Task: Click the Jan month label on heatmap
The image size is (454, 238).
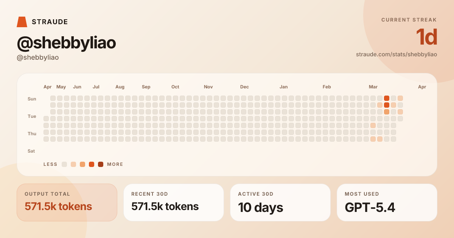Action: (x=283, y=87)
